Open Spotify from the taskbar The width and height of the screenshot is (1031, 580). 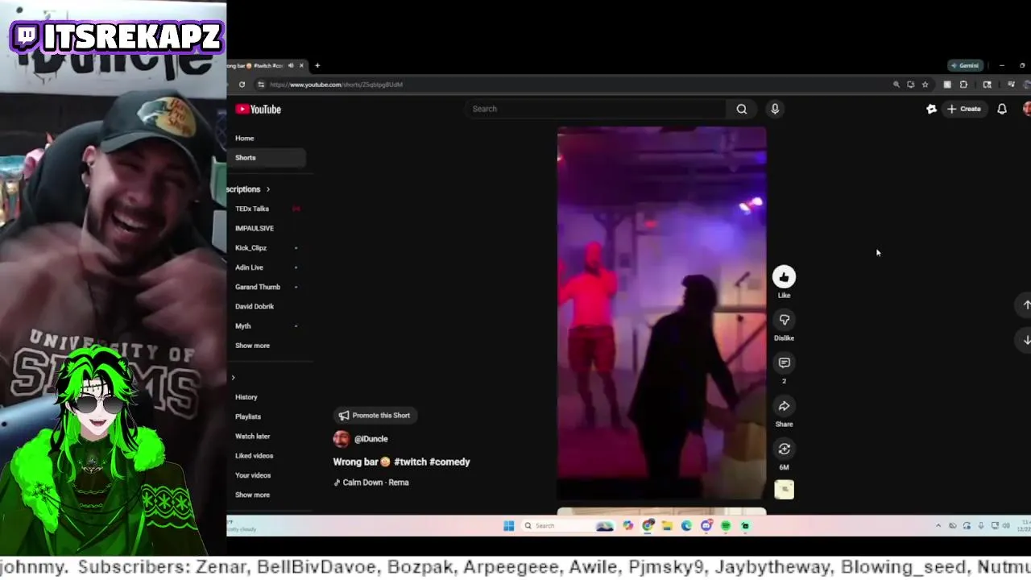coord(726,526)
